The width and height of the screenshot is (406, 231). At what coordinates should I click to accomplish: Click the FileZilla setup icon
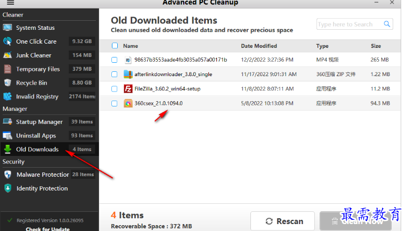point(128,89)
